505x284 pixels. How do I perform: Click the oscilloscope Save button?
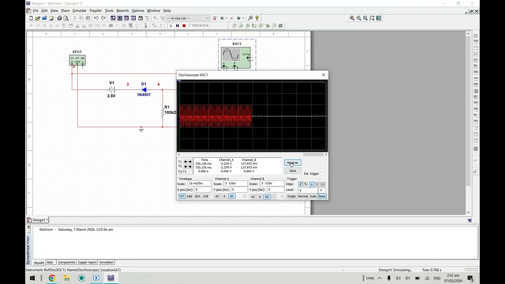tap(293, 171)
